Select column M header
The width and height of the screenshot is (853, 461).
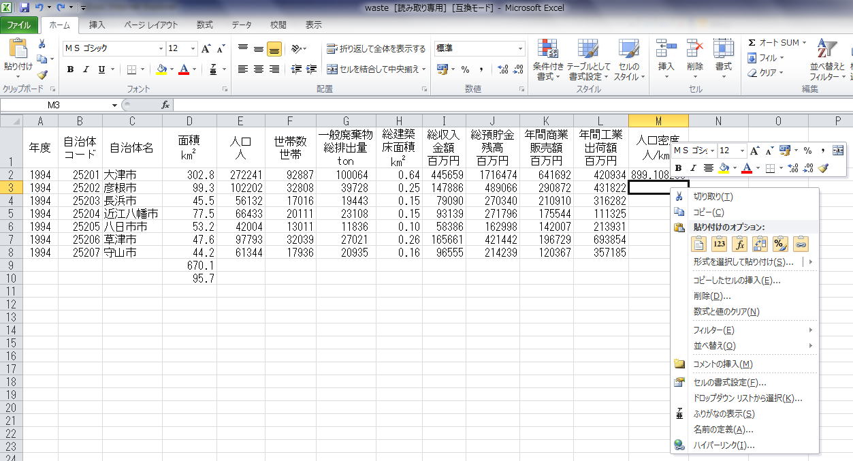(658, 121)
